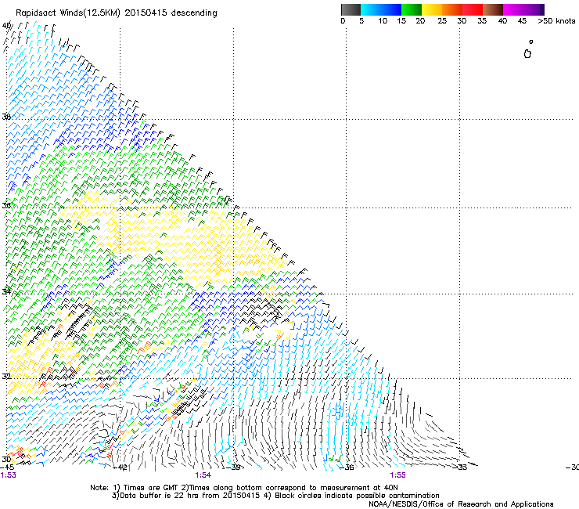Image resolution: width=579 pixels, height=509 pixels.
Task: Click the purple '1:55' time label
Action: (397, 475)
